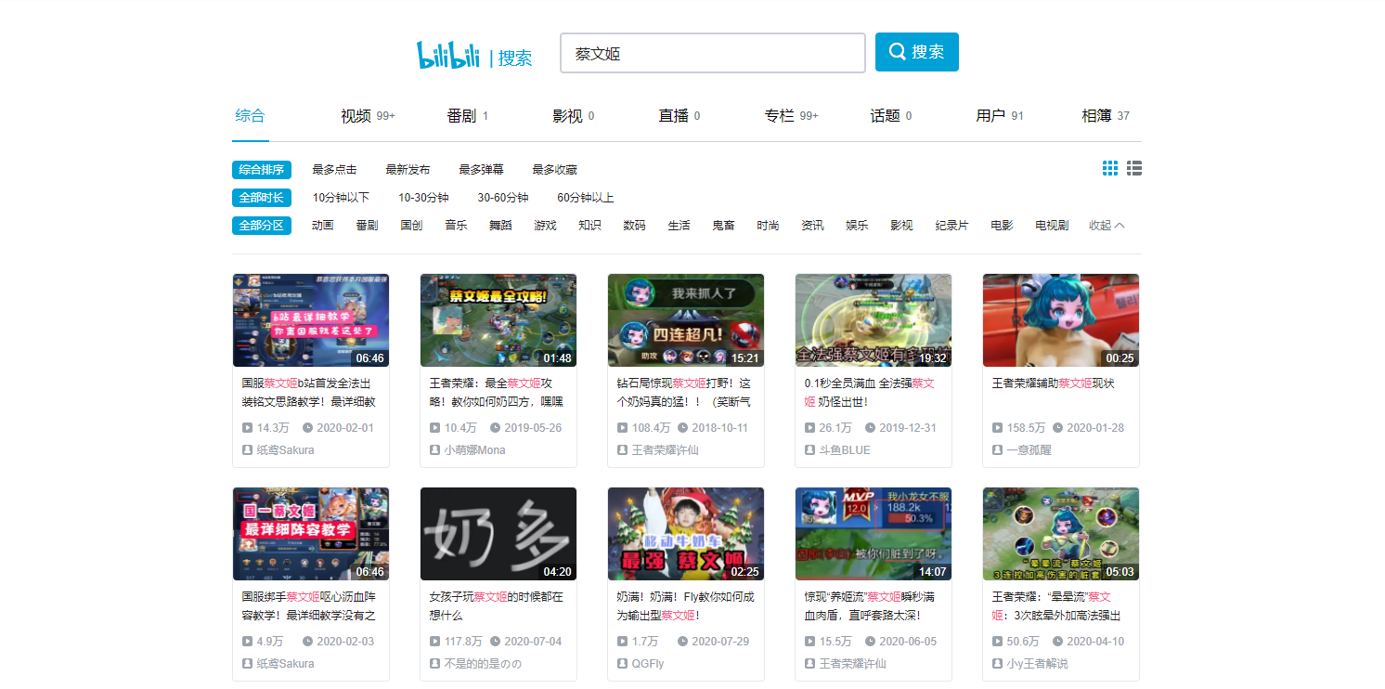
Task: Open the 话题 tab
Action: (891, 116)
